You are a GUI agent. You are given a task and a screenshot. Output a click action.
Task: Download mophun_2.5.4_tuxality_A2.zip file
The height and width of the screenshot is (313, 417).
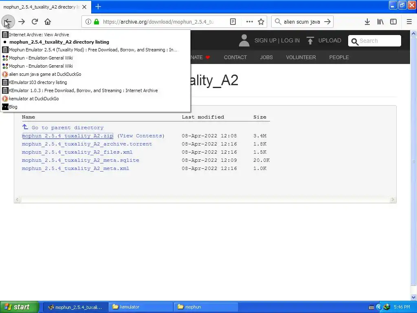pyautogui.click(x=68, y=136)
